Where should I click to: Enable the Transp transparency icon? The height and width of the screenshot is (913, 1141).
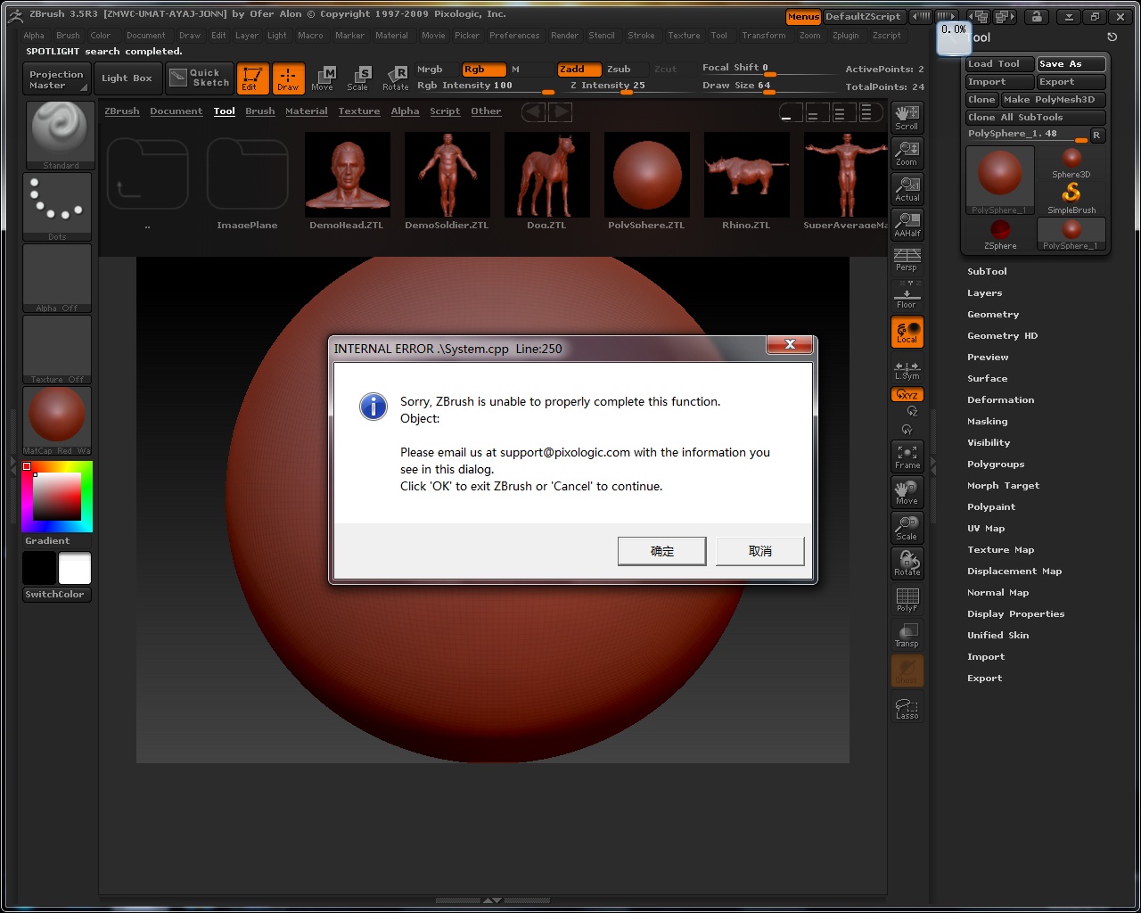click(x=907, y=635)
